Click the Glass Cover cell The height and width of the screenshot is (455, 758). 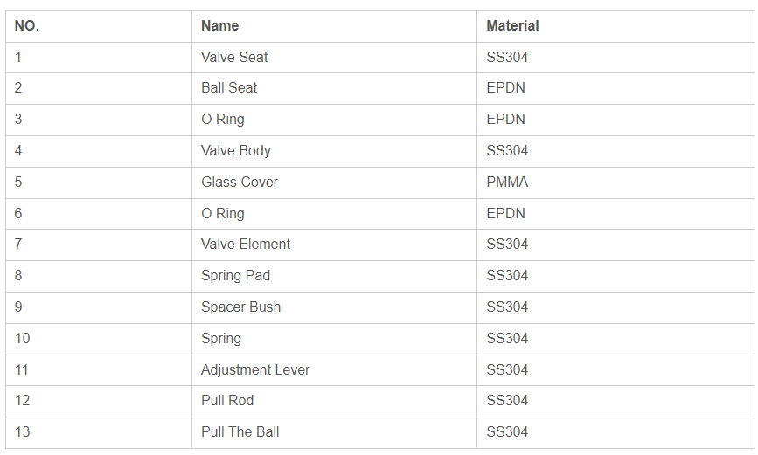coord(334,183)
